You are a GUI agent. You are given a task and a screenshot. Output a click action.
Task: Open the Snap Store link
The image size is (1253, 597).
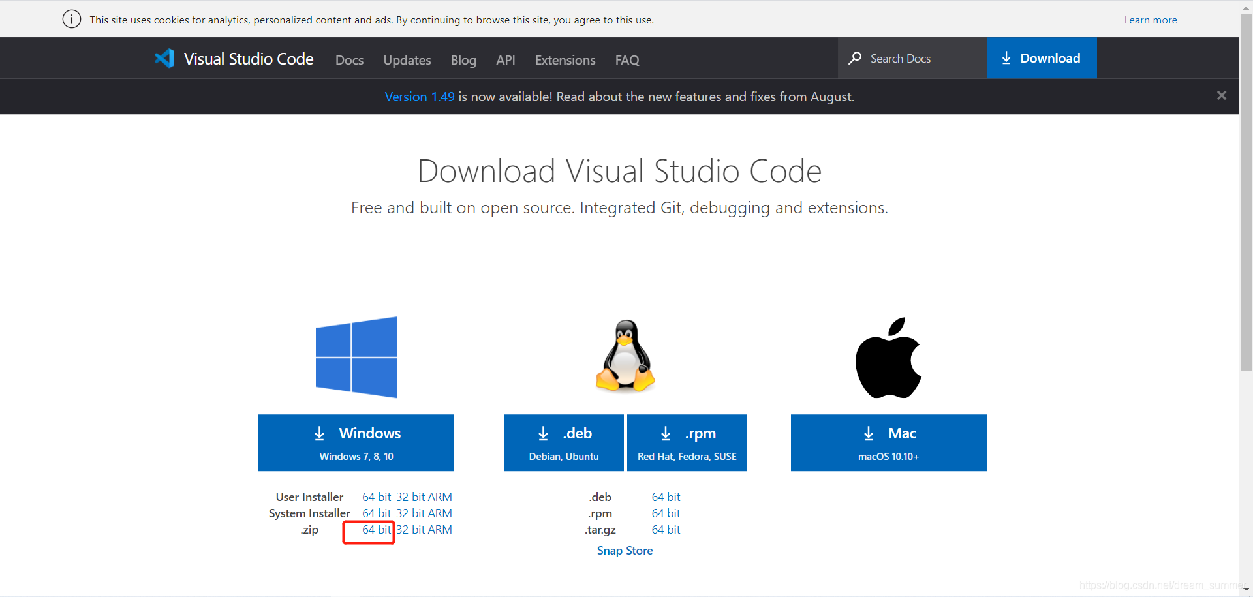(x=625, y=551)
